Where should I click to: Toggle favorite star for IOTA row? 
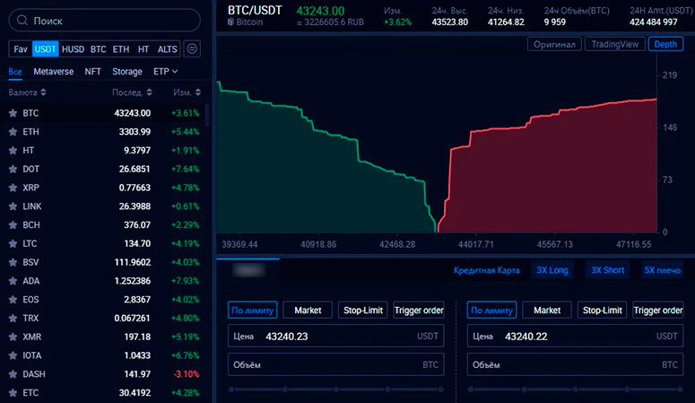click(x=13, y=355)
